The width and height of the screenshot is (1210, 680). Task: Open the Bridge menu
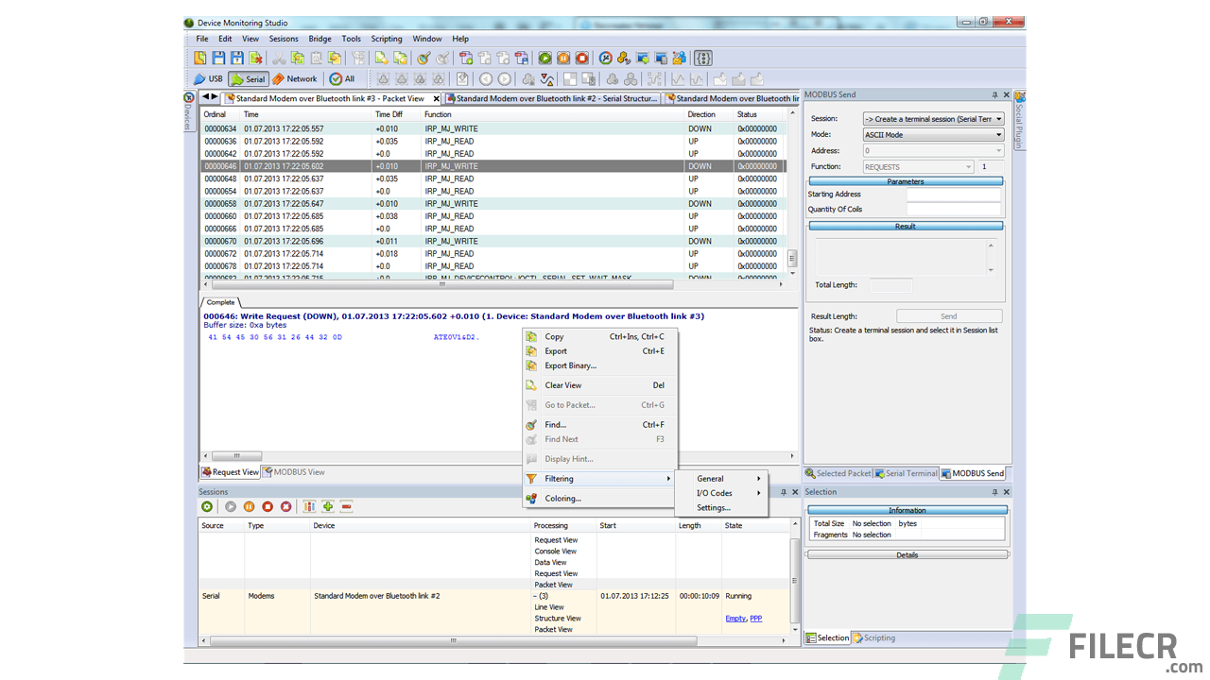tap(320, 39)
